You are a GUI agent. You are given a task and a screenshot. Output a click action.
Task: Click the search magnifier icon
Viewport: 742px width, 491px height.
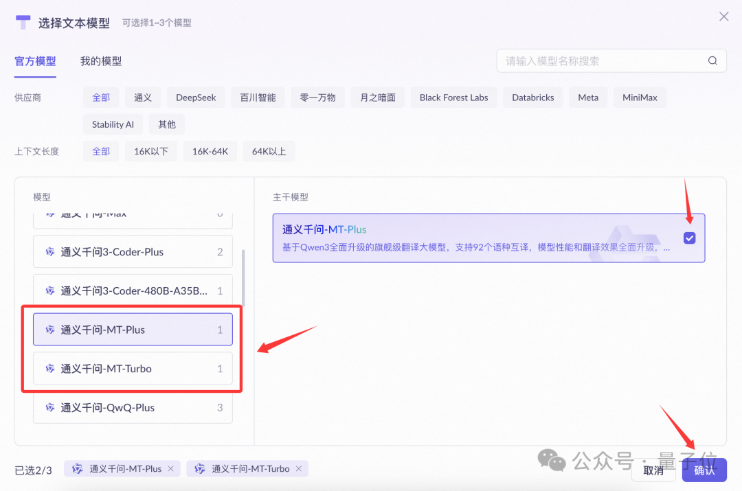712,61
